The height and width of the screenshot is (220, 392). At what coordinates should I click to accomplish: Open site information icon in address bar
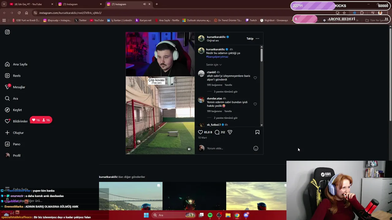[35, 13]
